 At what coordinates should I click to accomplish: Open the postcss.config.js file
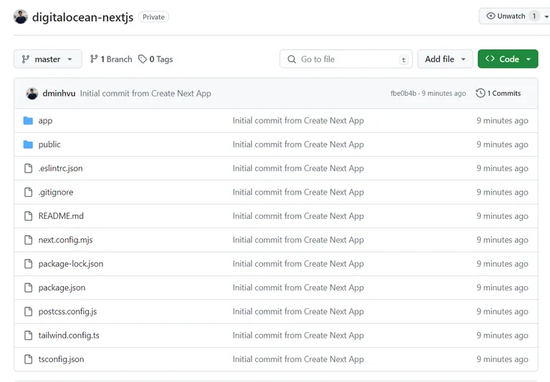(x=68, y=311)
